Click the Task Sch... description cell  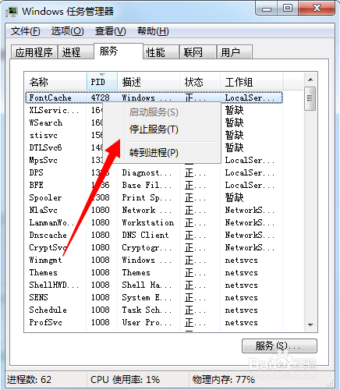pos(147,310)
